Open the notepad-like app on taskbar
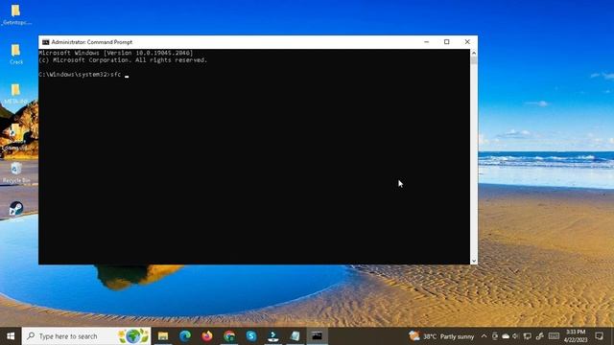This screenshot has height=345, width=614. point(295,336)
